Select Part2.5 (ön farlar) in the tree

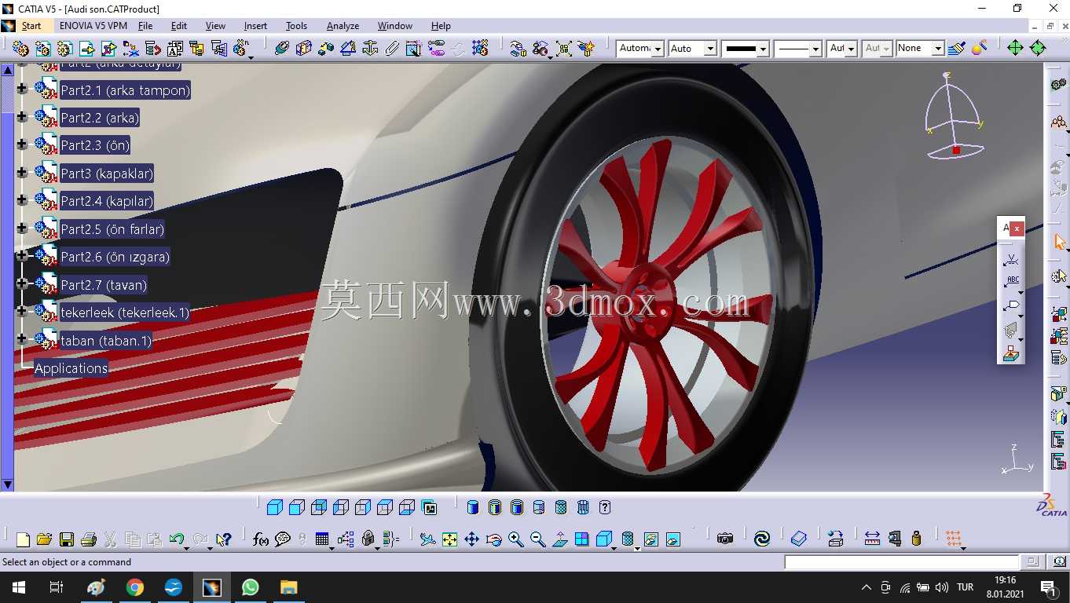[112, 229]
